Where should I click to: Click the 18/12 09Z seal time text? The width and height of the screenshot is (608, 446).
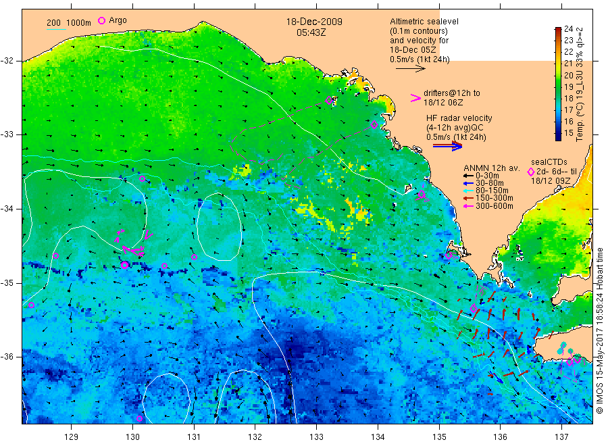click(x=551, y=181)
